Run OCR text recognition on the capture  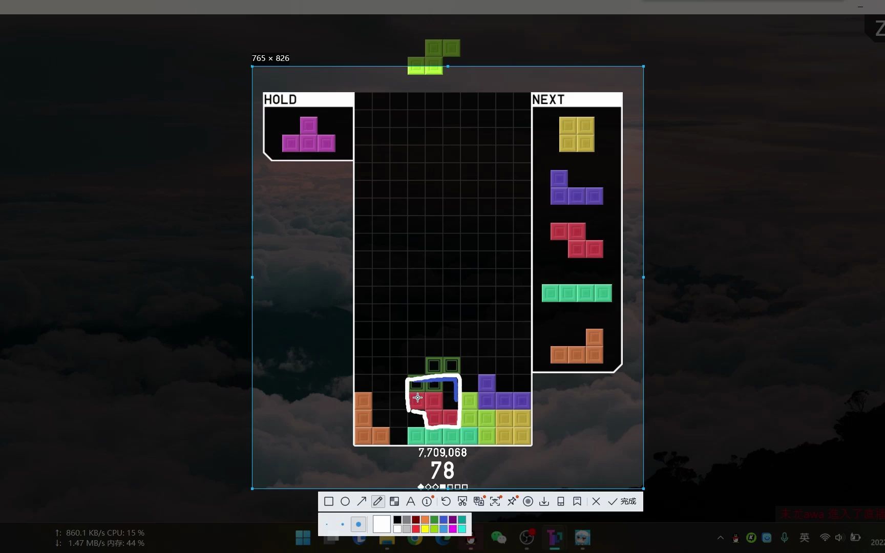point(495,501)
